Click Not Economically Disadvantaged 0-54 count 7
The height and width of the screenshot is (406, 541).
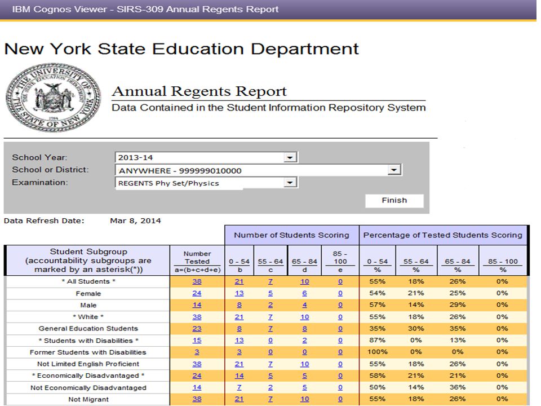239,387
